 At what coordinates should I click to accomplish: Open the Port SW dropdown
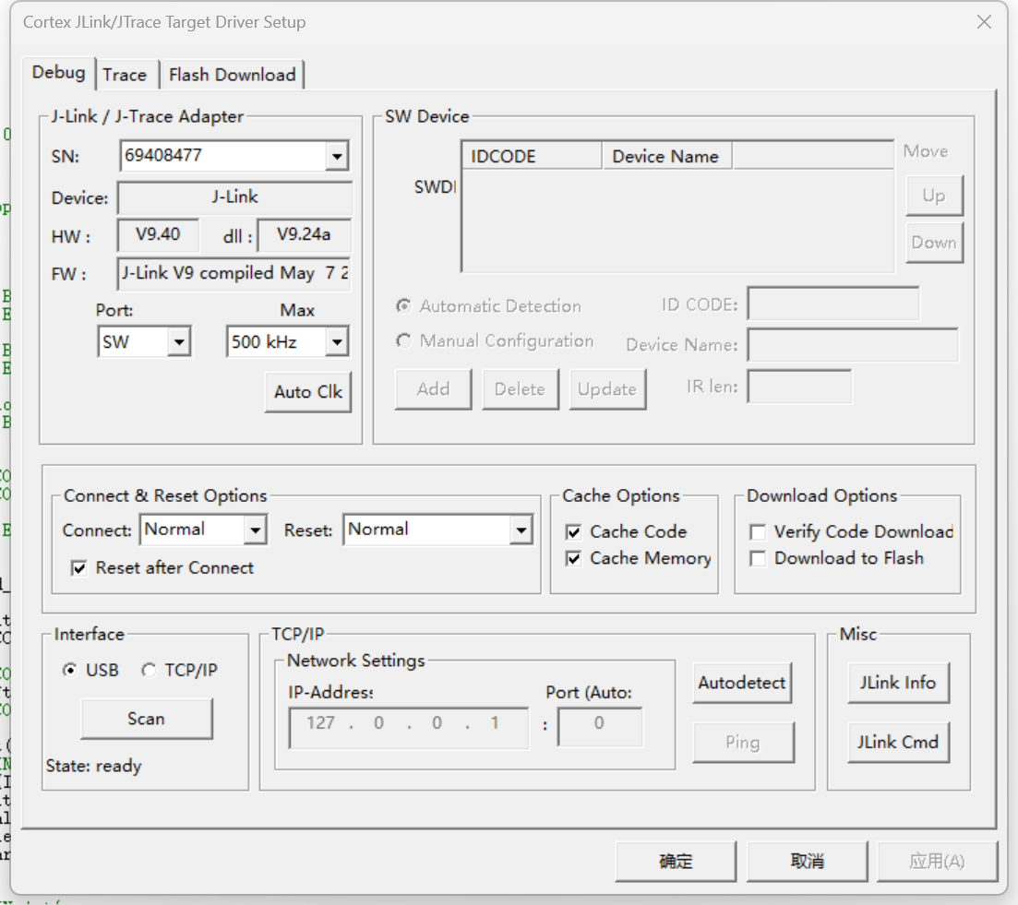[x=179, y=342]
